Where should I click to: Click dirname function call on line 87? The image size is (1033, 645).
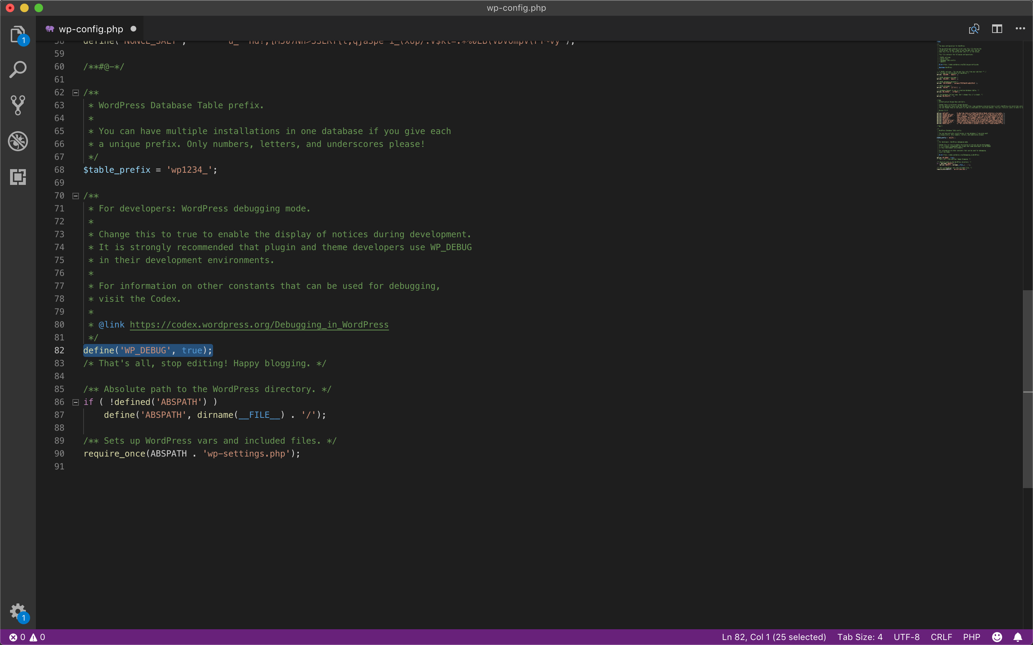215,415
